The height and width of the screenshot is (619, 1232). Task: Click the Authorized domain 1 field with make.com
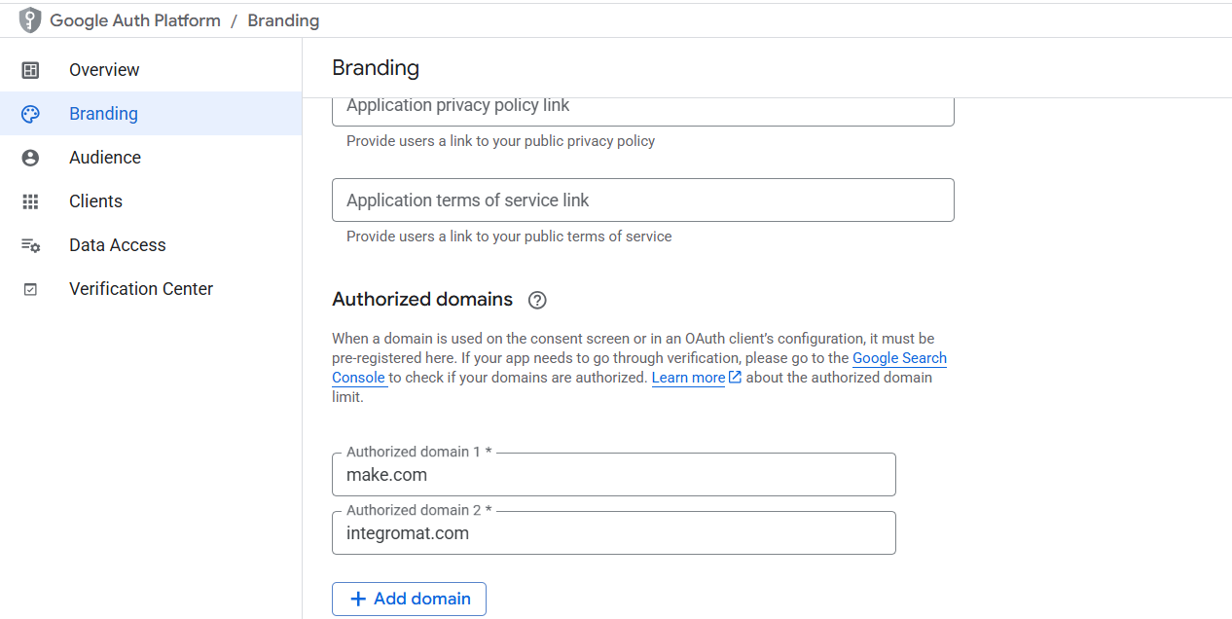[x=614, y=474]
